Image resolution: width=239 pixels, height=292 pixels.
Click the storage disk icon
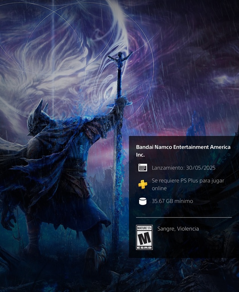tap(143, 201)
